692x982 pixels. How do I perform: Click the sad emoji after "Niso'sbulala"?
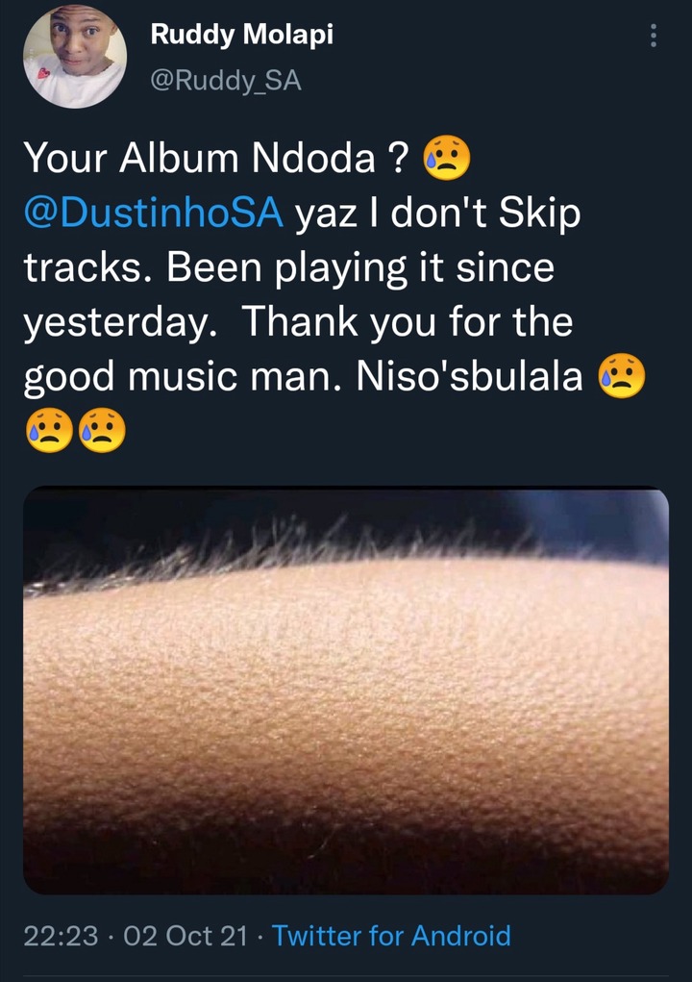pyautogui.click(x=621, y=375)
